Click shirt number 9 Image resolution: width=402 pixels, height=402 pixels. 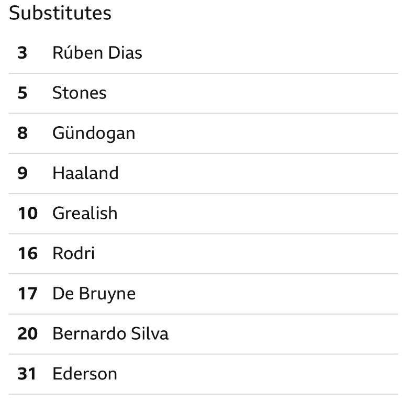23,173
